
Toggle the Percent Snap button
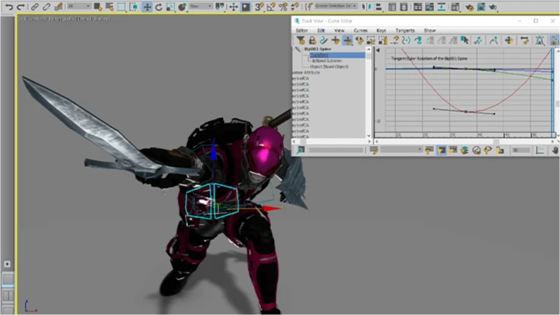click(283, 6)
